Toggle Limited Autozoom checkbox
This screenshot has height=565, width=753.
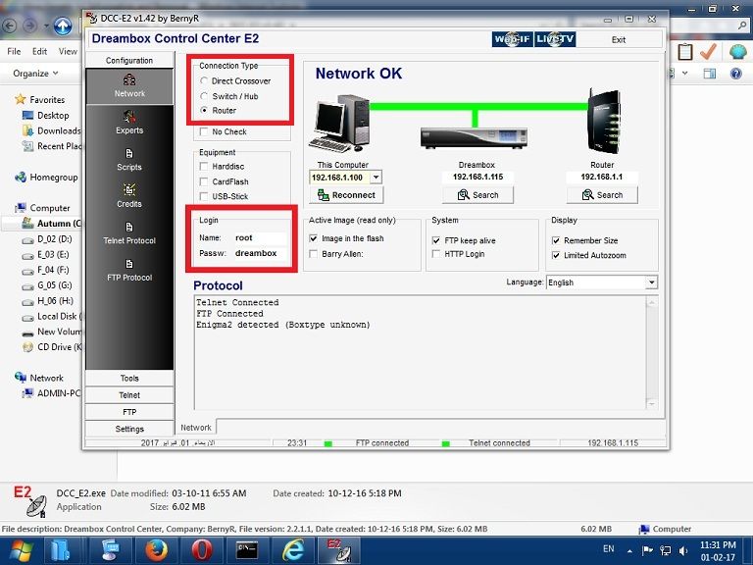pos(556,255)
